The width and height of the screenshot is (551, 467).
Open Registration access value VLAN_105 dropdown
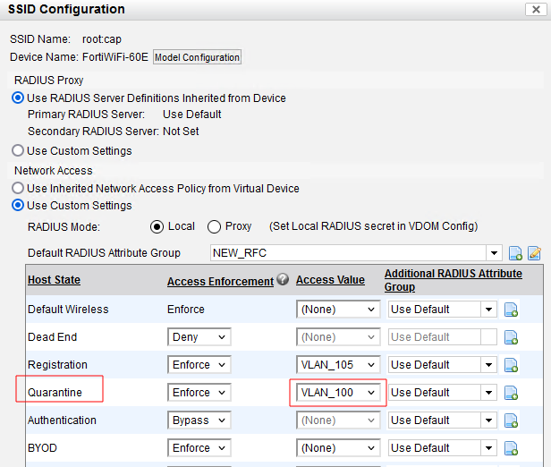point(338,365)
